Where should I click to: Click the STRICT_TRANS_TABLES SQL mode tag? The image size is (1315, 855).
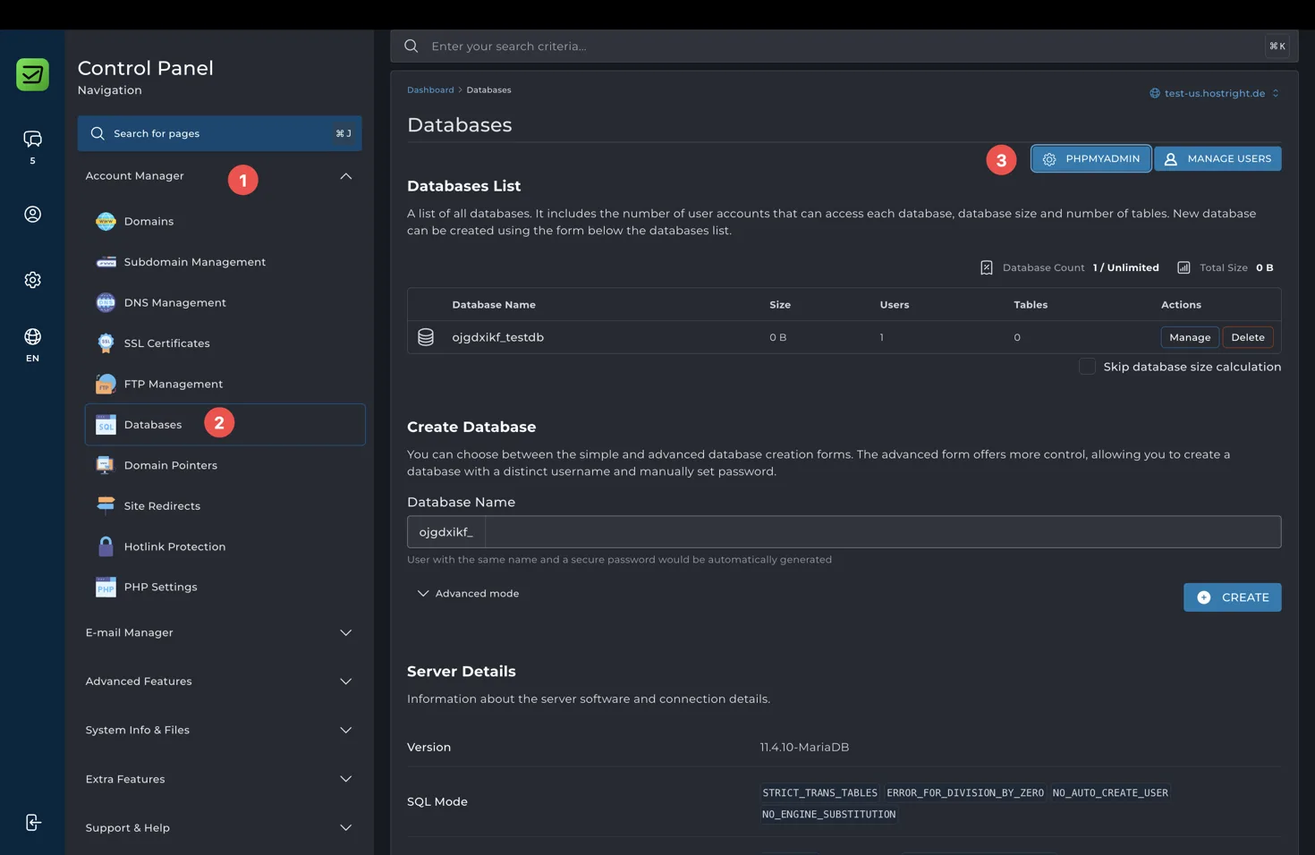[x=819, y=792]
